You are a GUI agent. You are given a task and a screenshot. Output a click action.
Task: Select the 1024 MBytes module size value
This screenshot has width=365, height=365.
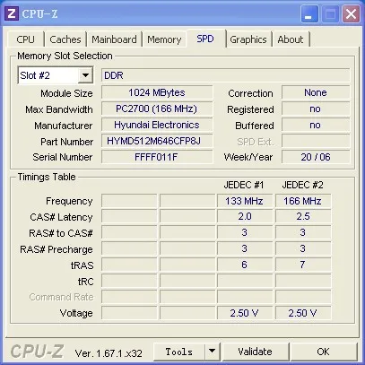point(157,92)
